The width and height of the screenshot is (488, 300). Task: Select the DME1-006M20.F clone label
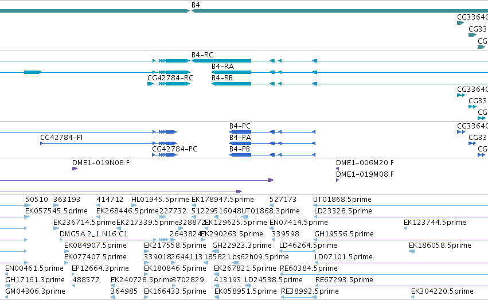click(365, 163)
